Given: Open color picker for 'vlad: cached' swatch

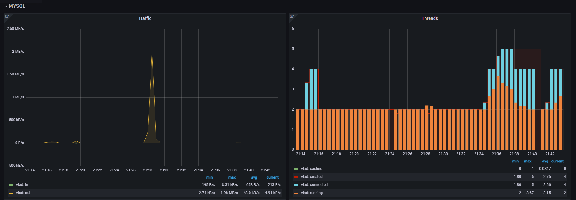Looking at the screenshot, I should tap(296, 169).
